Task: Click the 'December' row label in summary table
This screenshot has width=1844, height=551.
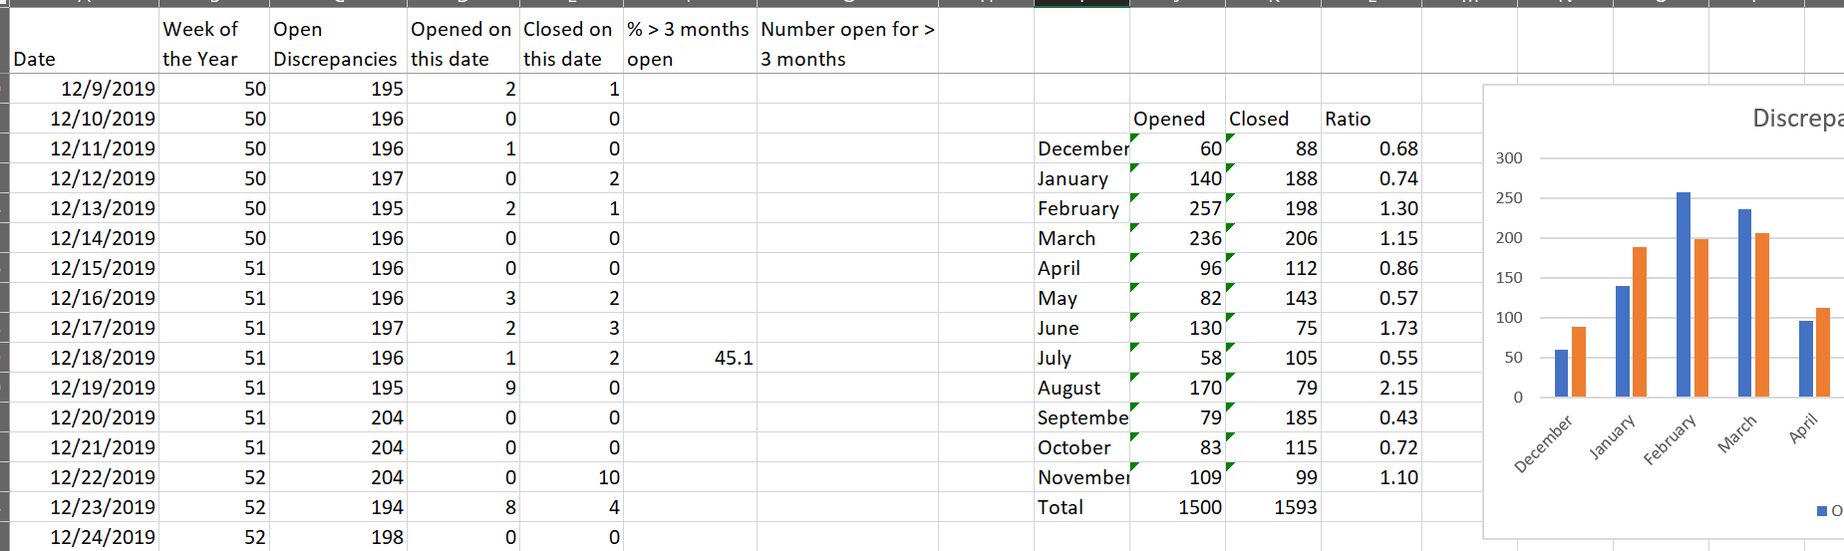Action: [x=1081, y=148]
